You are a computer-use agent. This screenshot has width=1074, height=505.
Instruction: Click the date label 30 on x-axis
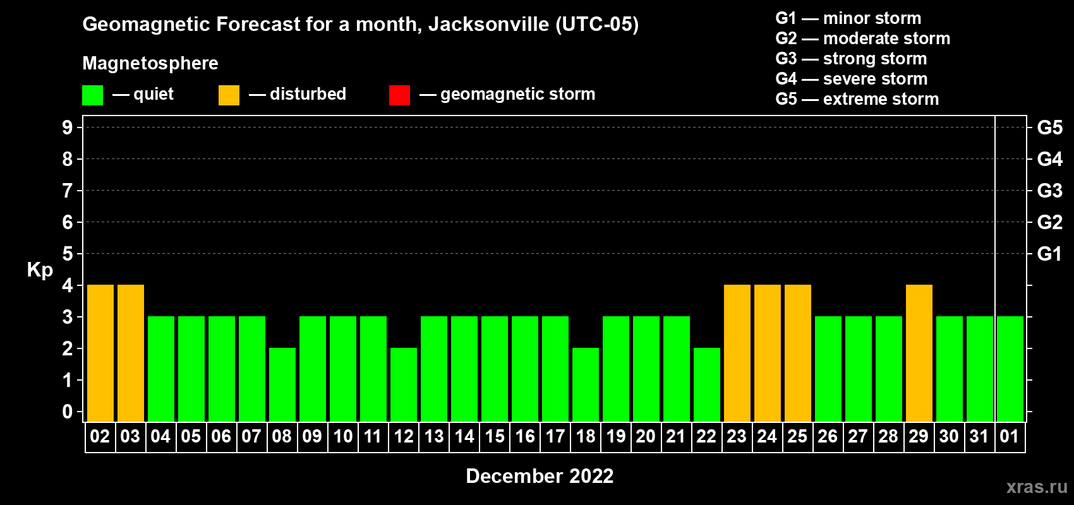949,436
